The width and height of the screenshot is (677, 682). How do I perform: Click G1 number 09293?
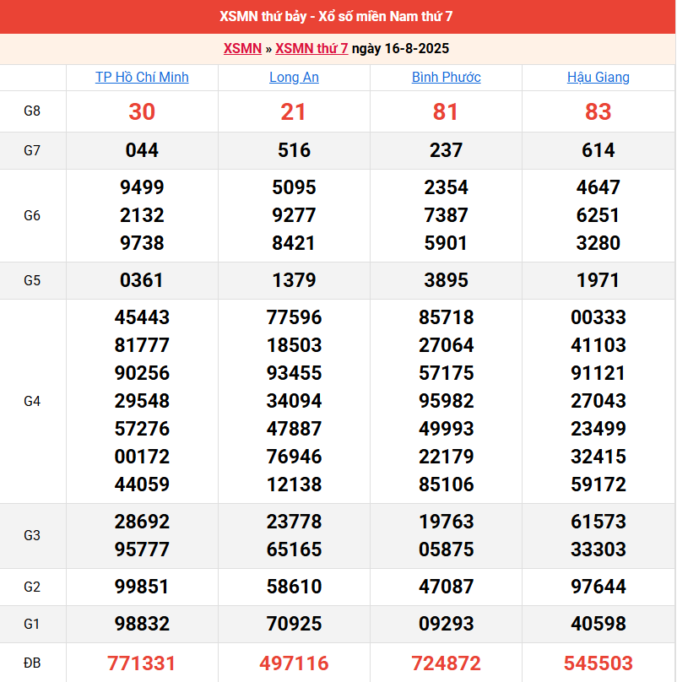coord(446,624)
